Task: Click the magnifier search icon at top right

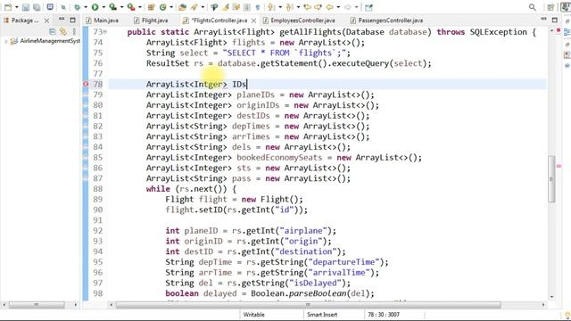Action: click(532, 7)
